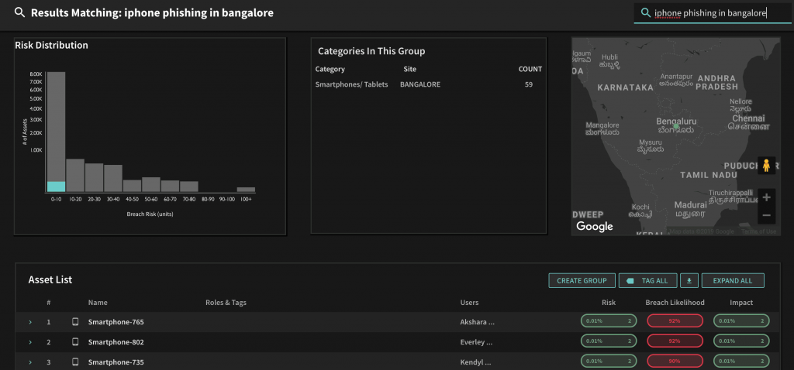Expand the Smartphone-735 row

coord(30,362)
